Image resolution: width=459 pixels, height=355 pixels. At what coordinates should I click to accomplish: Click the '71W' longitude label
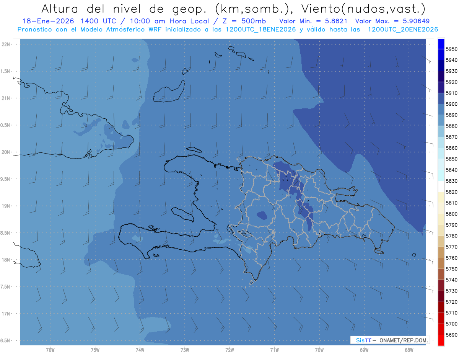275,350
